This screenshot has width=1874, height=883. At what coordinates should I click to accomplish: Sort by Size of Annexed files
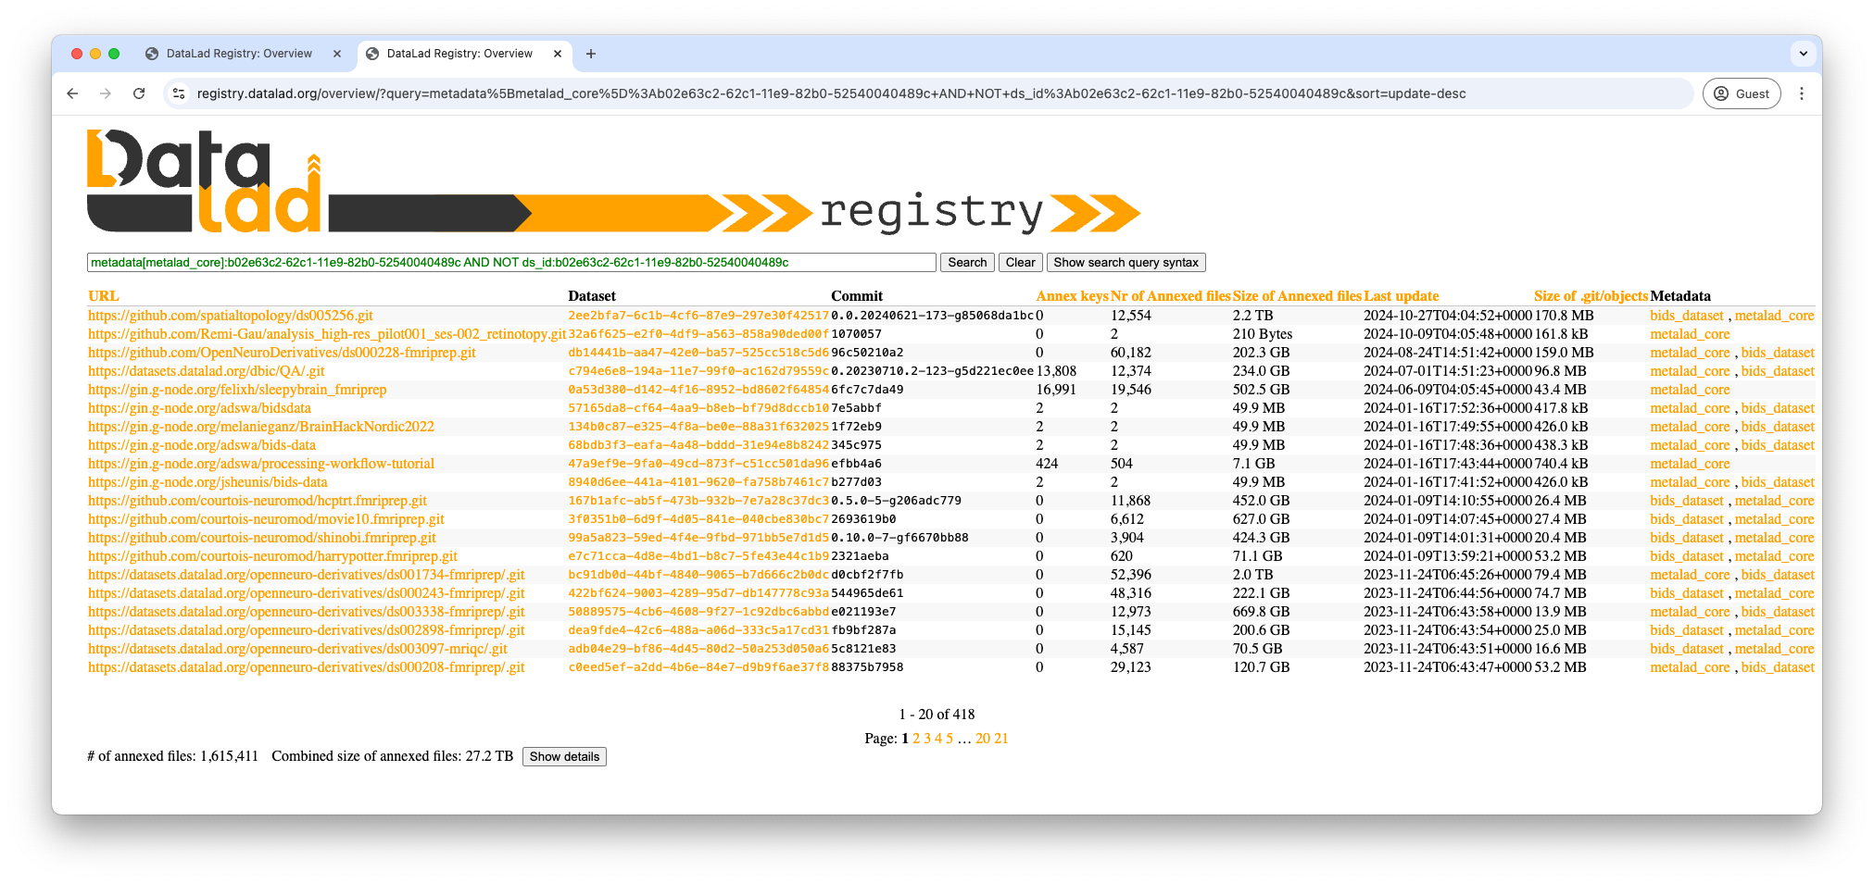[1297, 296]
